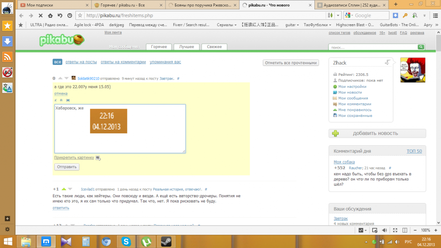Click the green search magnifier on Pikabu
Image resolution: width=441 pixels, height=248 pixels.
point(421,47)
